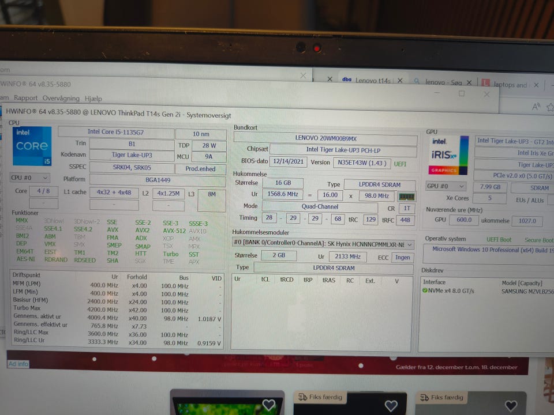Click the Ingen ECC value field
Screen dimensions: 554x415
tap(402, 257)
